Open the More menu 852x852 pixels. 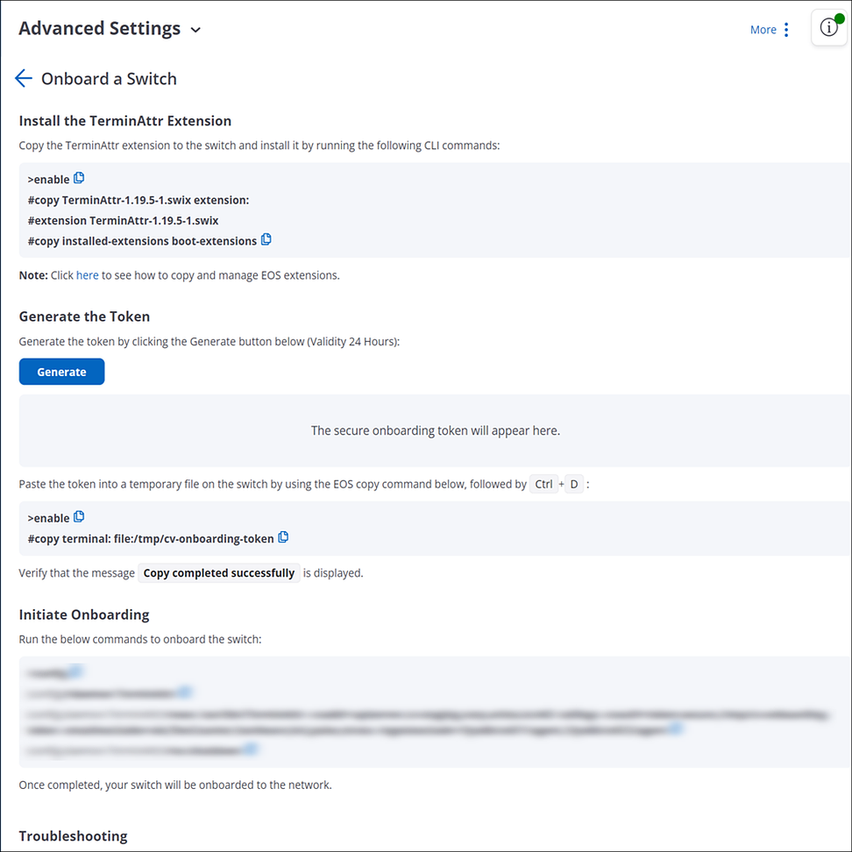tap(763, 30)
